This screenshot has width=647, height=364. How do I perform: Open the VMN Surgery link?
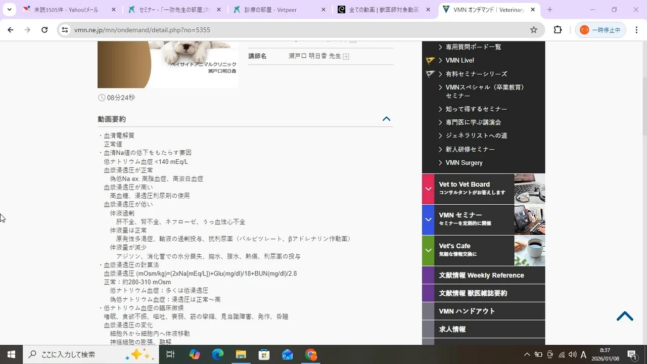coord(464,163)
